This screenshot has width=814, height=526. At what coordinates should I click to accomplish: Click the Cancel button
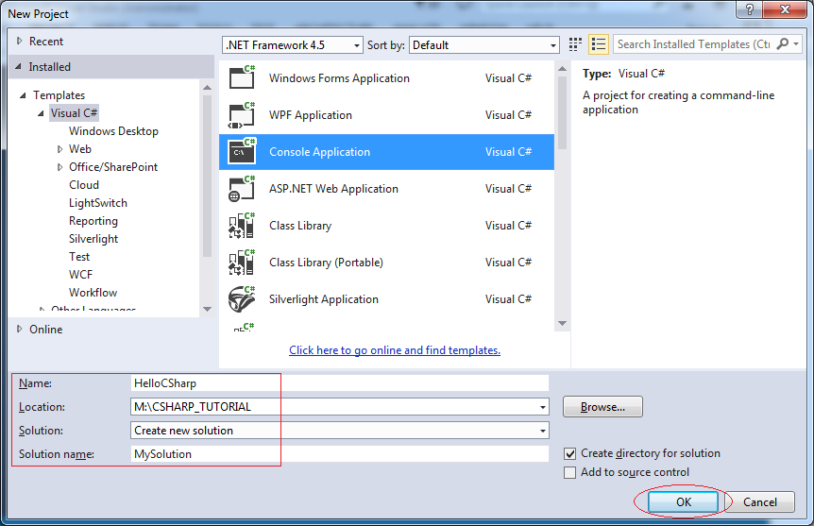760,502
